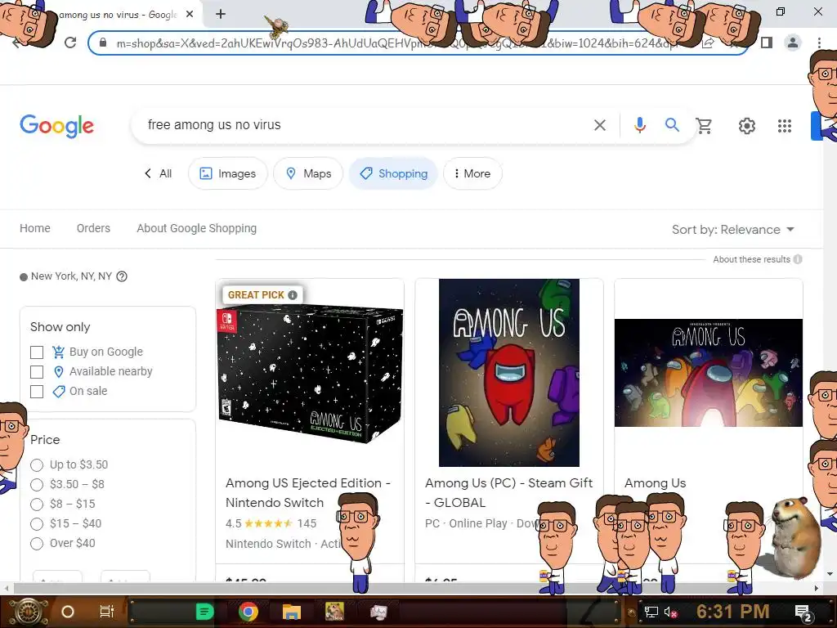Image resolution: width=837 pixels, height=628 pixels.
Task: Click the horizontal scrollbar right arrow
Action: [x=816, y=588]
